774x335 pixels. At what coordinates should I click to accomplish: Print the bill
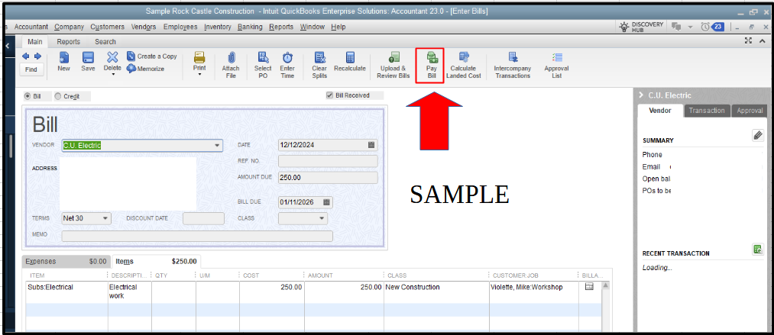(199, 60)
